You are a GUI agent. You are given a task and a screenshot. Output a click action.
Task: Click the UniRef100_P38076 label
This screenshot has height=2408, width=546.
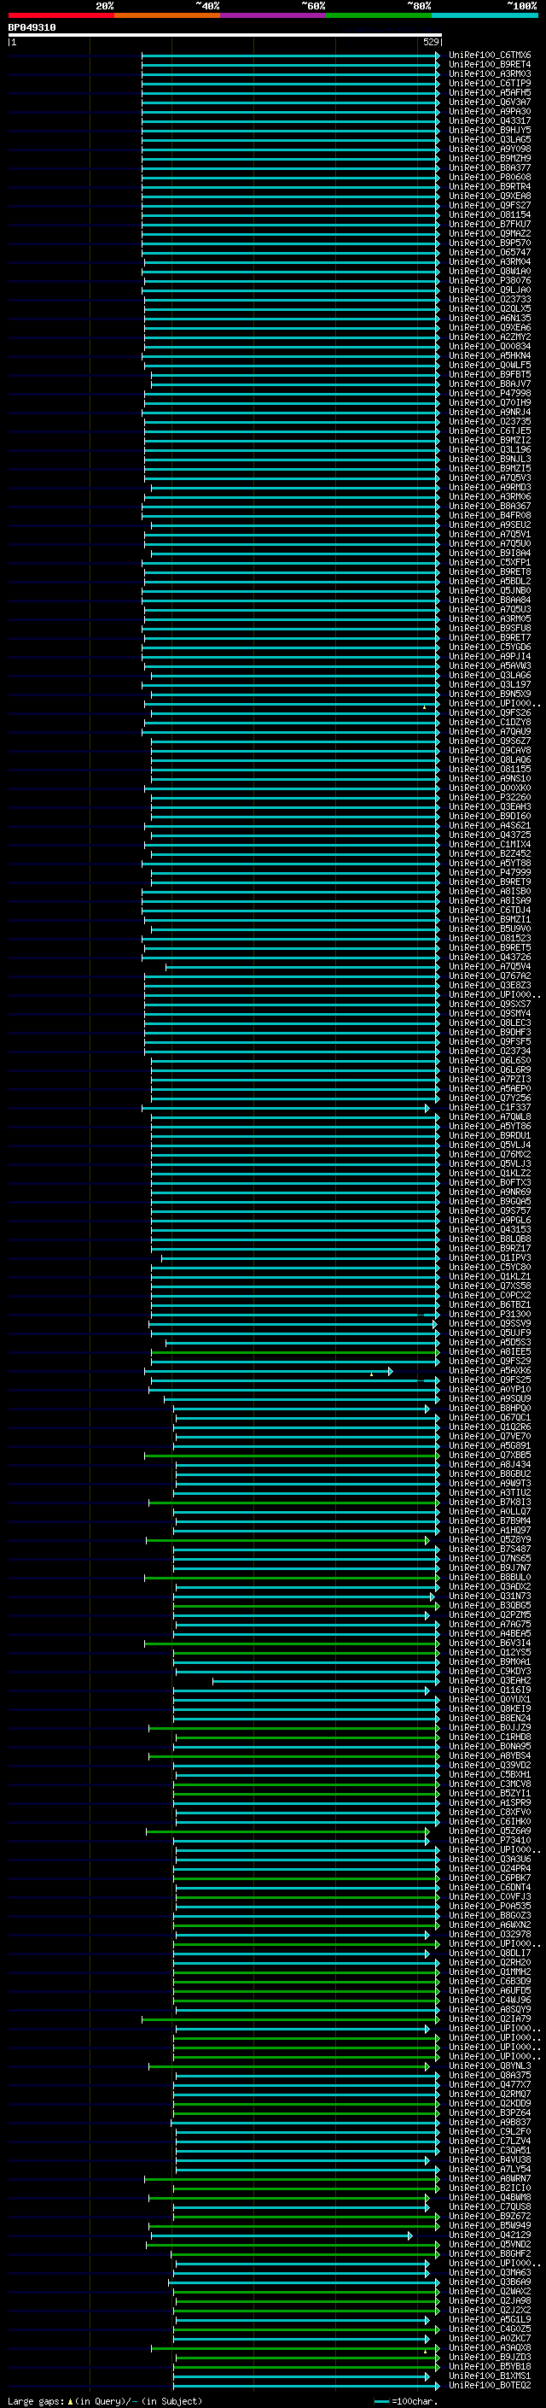(x=490, y=280)
